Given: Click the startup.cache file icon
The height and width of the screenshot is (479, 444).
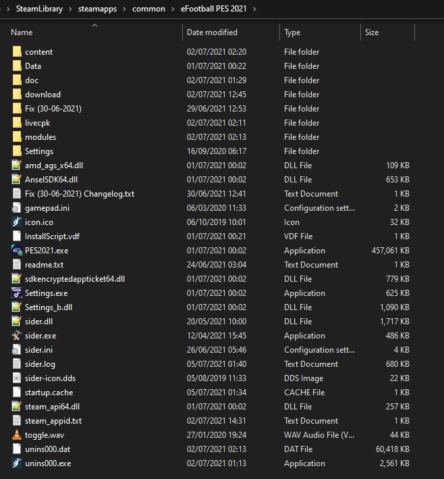Looking at the screenshot, I should (x=16, y=393).
